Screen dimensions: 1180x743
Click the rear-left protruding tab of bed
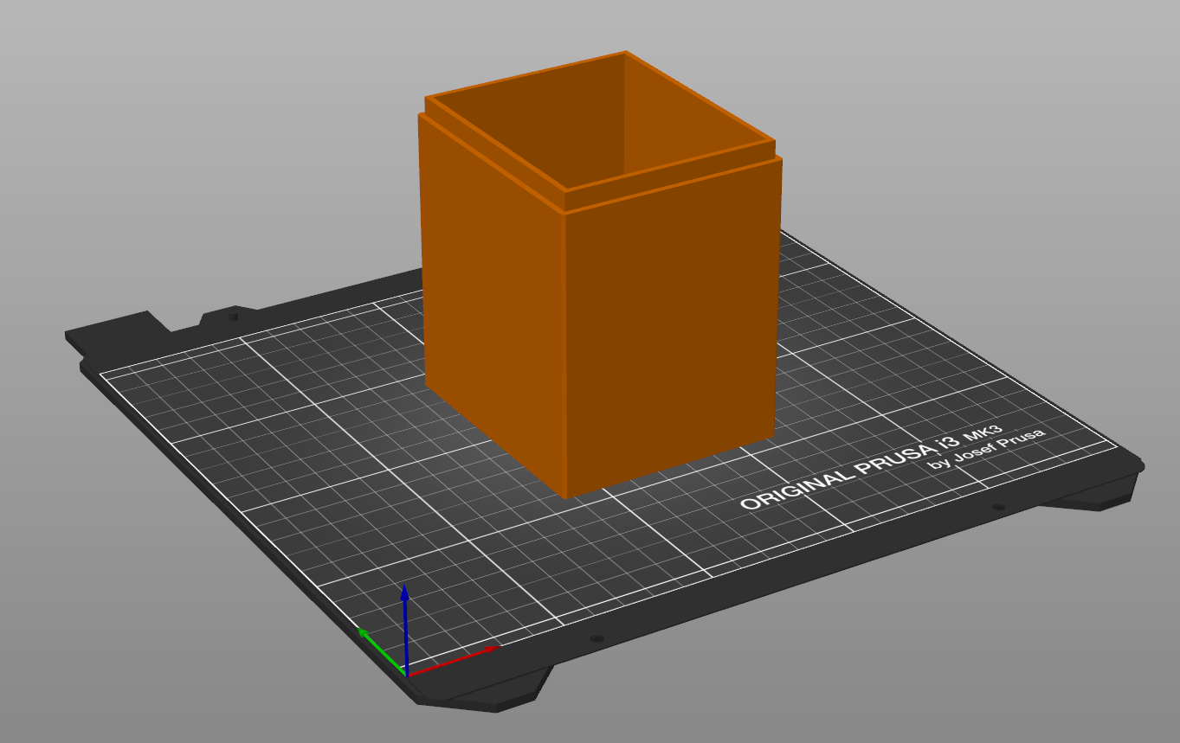pyautogui.click(x=117, y=329)
